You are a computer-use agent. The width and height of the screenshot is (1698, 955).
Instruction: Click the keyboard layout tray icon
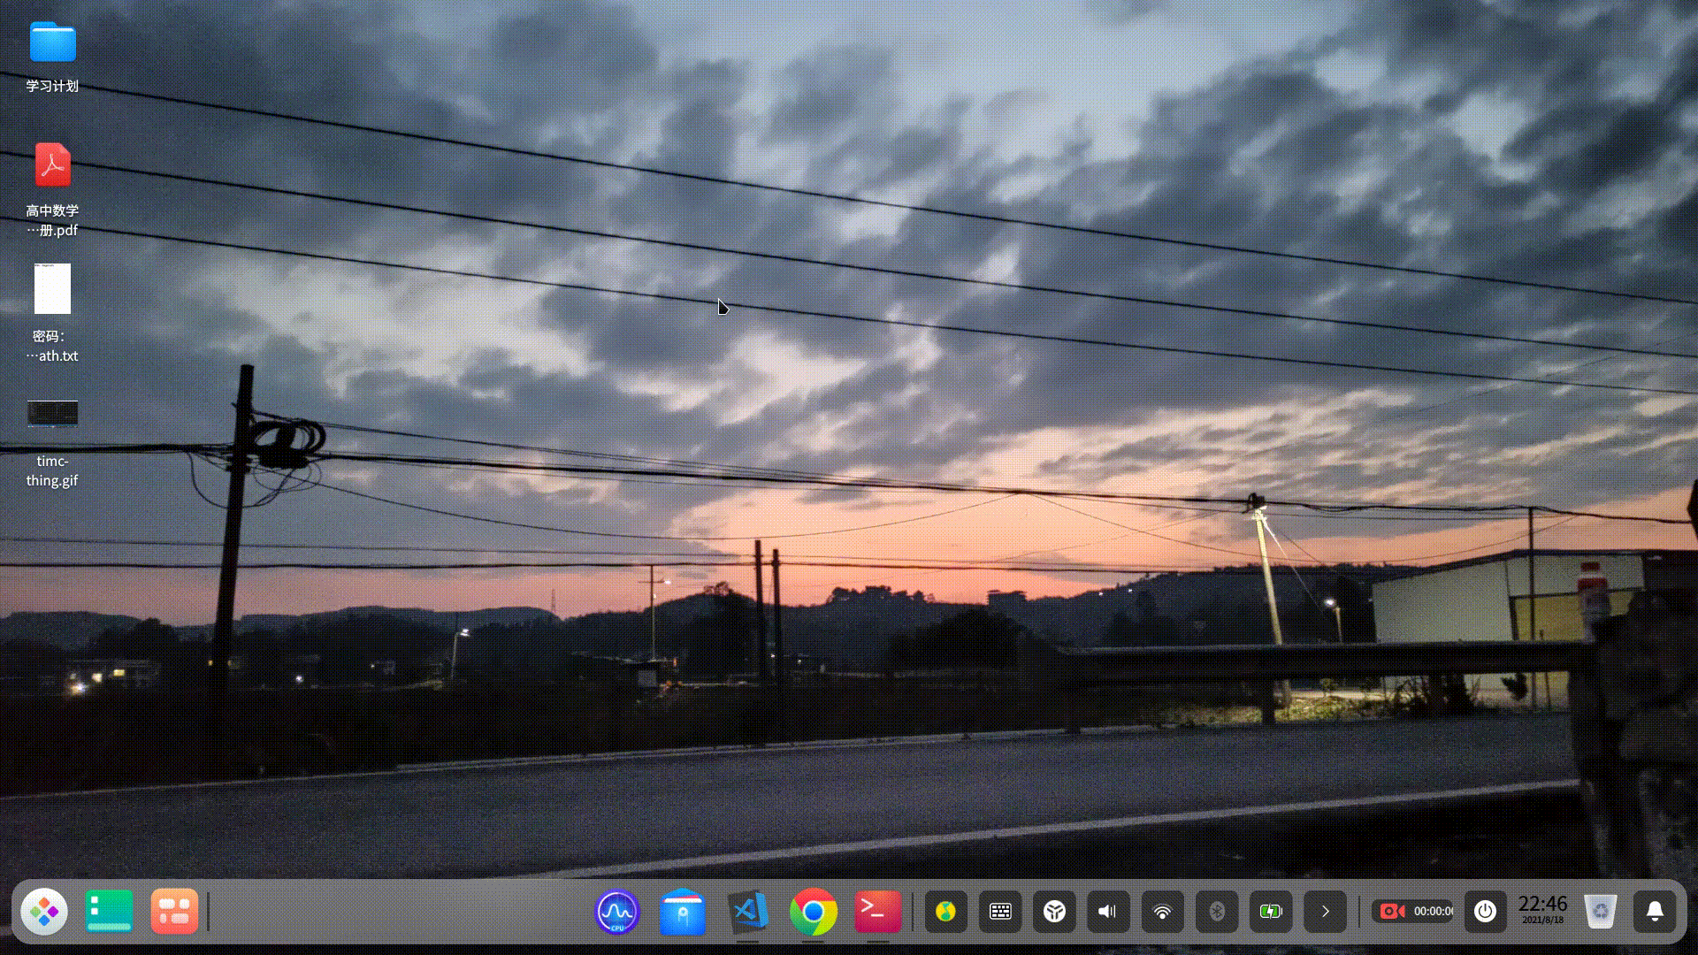[x=1000, y=911]
